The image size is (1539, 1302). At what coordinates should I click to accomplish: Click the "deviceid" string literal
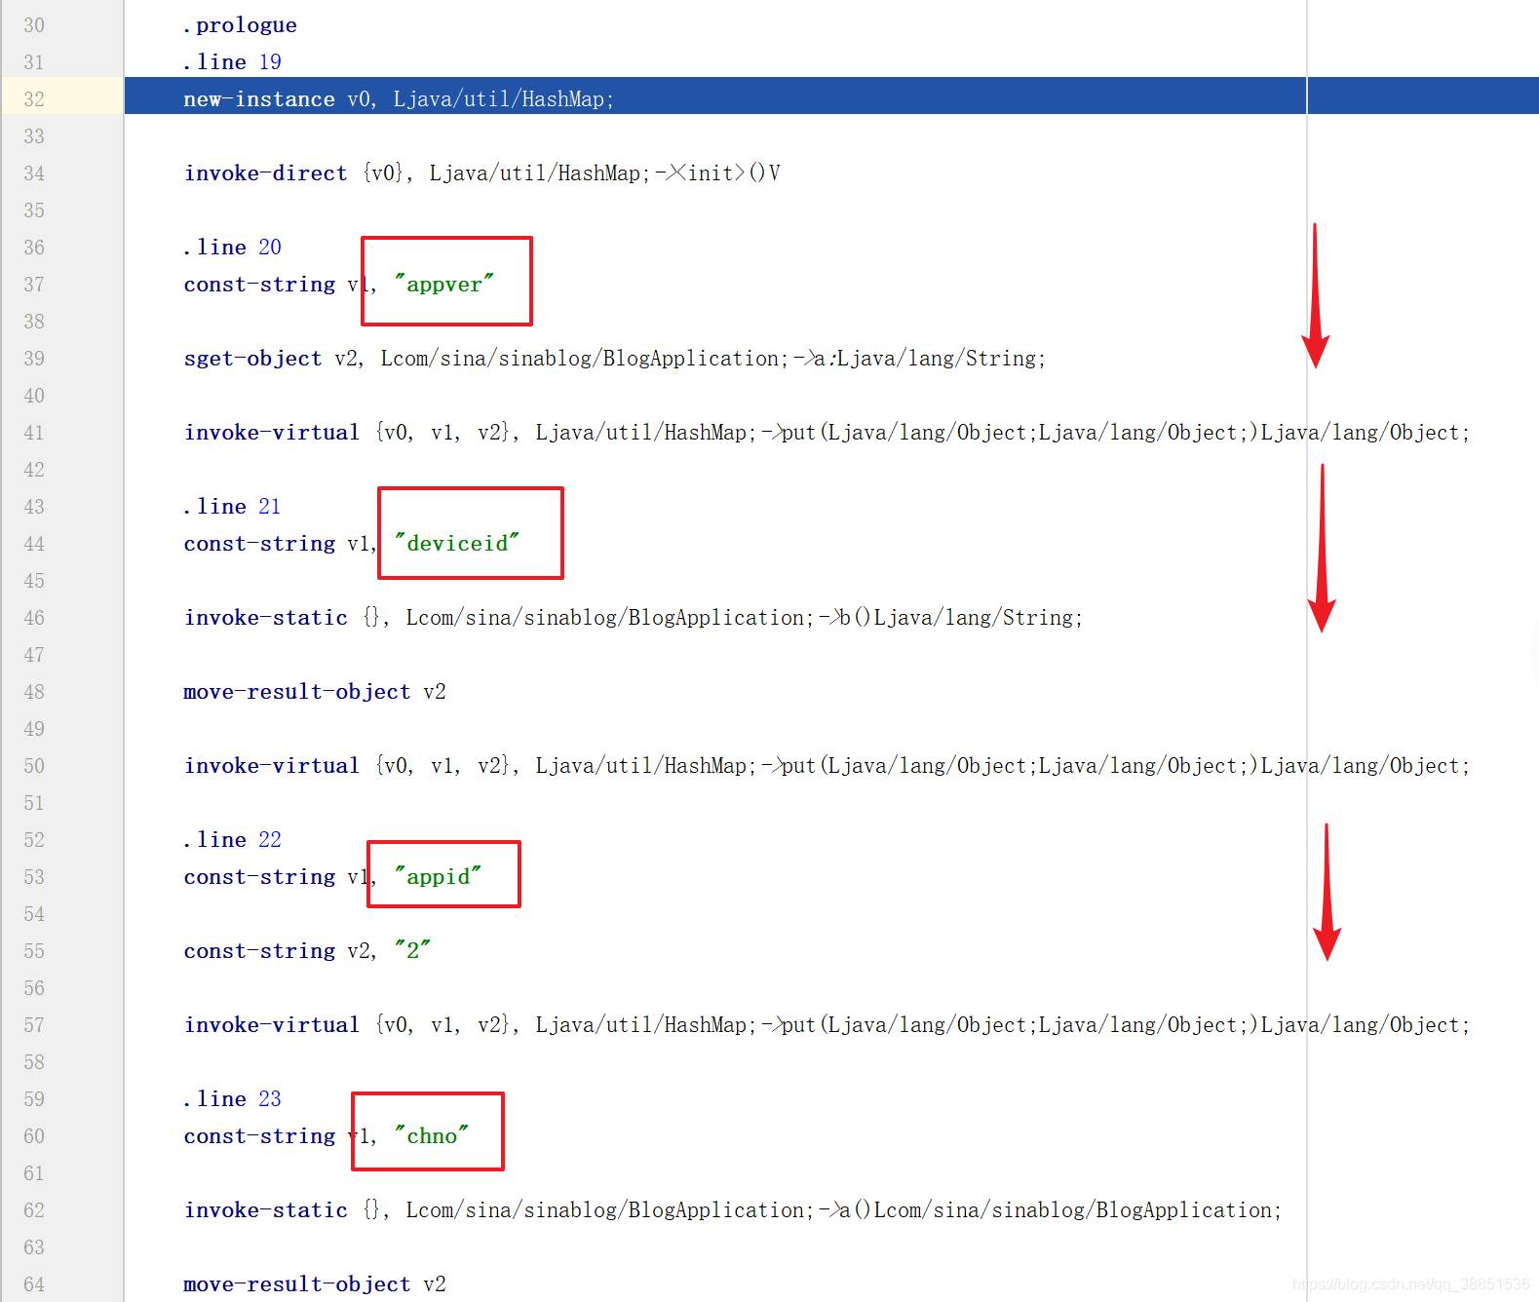[x=457, y=544]
